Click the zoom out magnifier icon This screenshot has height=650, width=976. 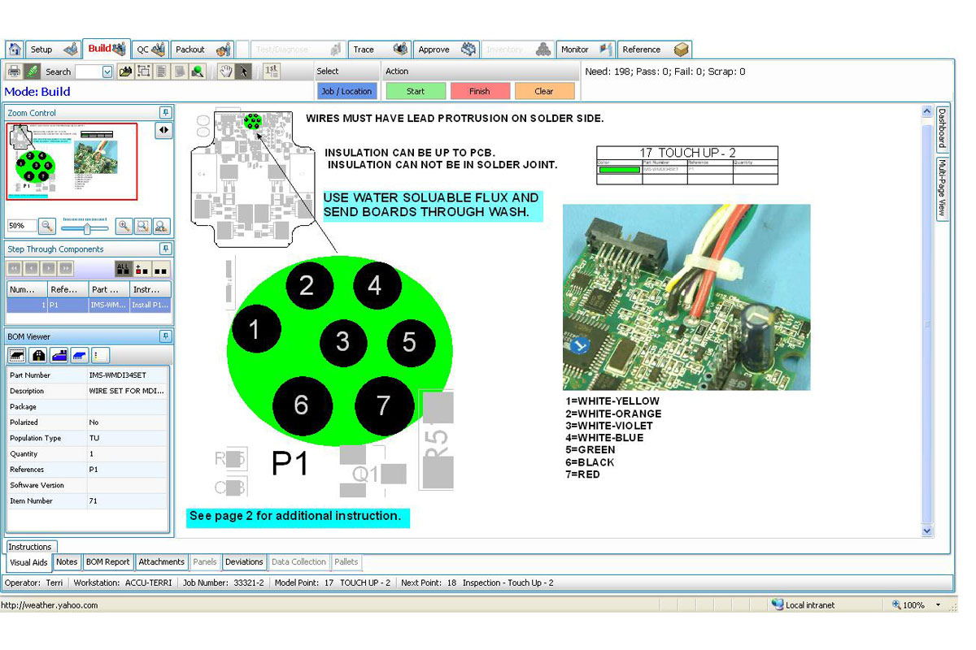point(47,226)
